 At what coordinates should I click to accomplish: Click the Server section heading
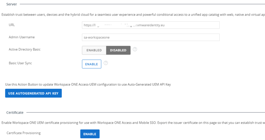click(x=12, y=4)
